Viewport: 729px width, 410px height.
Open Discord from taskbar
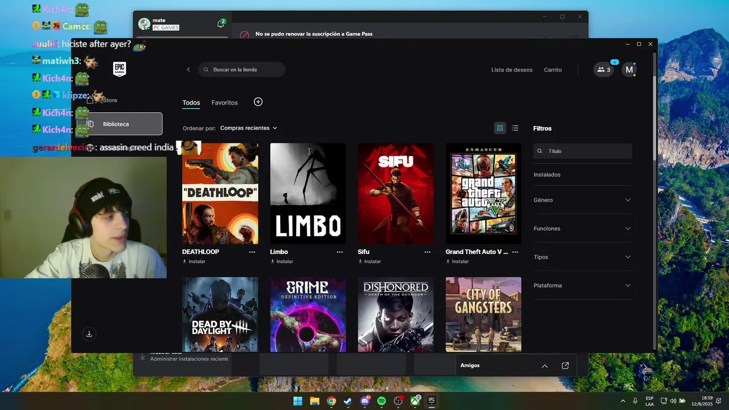[365, 401]
